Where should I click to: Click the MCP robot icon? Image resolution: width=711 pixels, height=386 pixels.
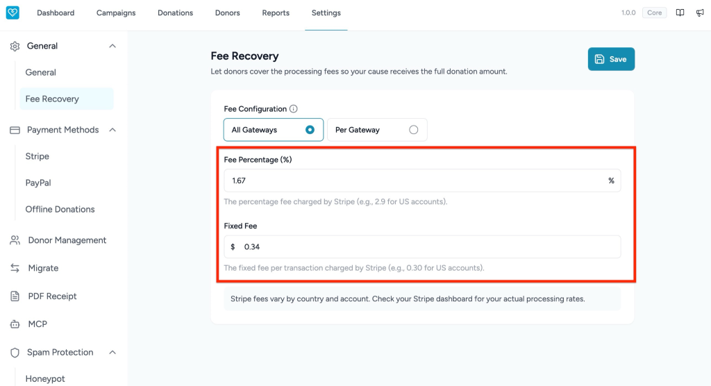click(x=15, y=324)
